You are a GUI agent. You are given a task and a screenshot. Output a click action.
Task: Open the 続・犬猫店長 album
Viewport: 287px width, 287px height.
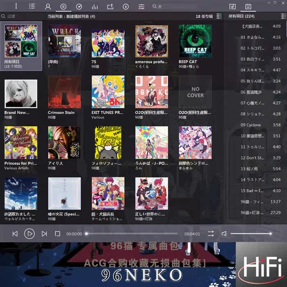tap(108, 194)
